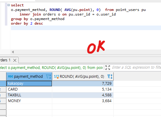161x117 pixels.
Task: Click the ABC string type icon
Action: click(x=11, y=76)
